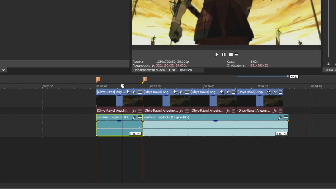Viewport: 336px width, 189px height.
Task: Undock the Предпросмотр видео window
Action: [x=168, y=70]
